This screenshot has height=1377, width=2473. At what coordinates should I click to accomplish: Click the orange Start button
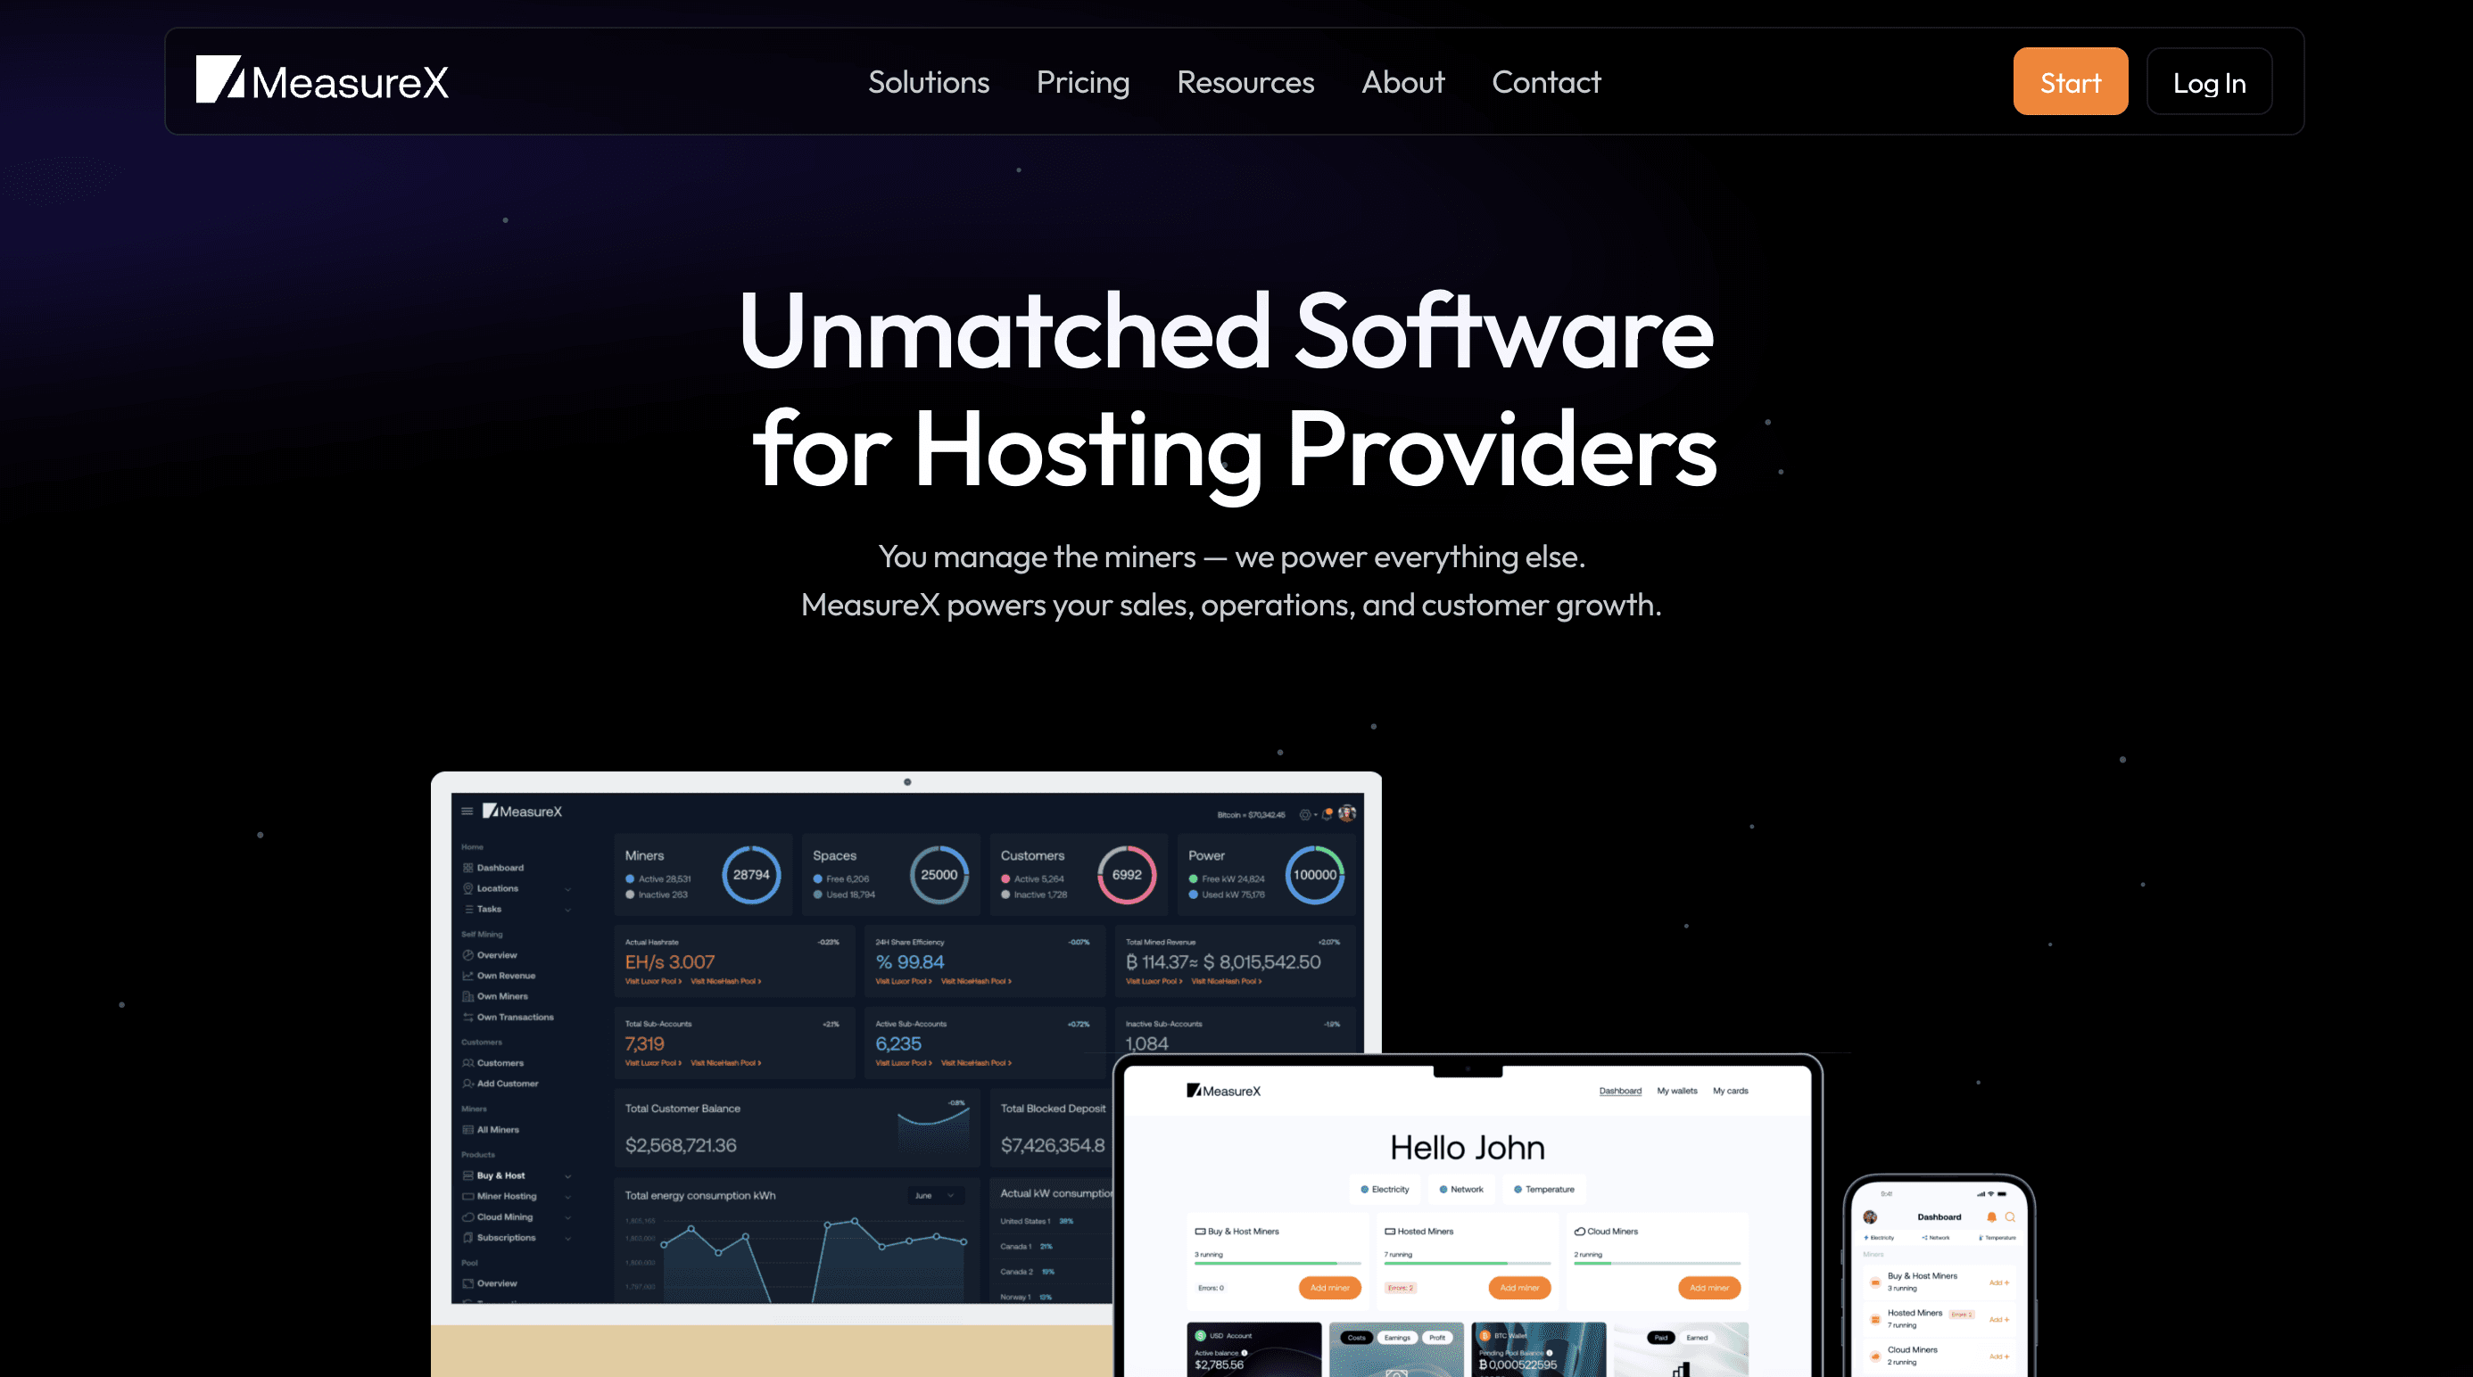2071,81
